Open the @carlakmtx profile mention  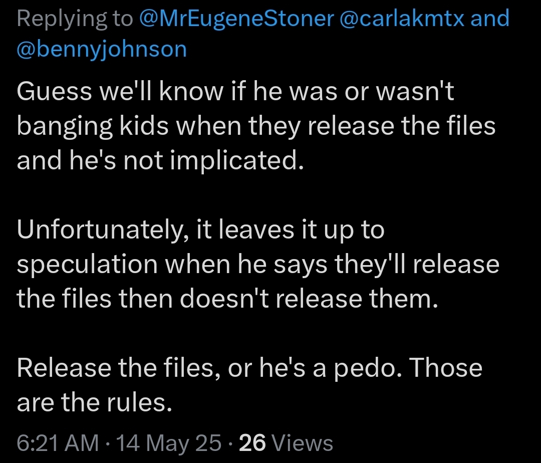tap(402, 19)
